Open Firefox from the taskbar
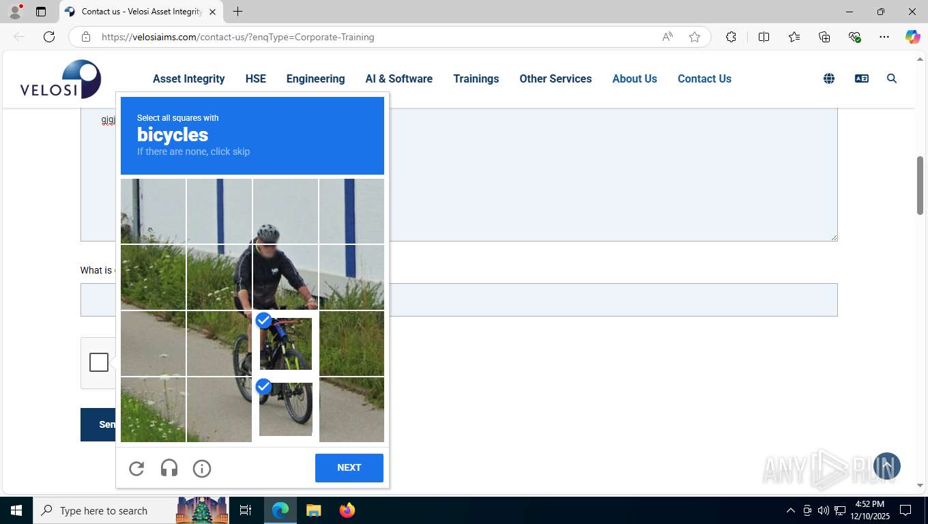928x524 pixels. 347,510
